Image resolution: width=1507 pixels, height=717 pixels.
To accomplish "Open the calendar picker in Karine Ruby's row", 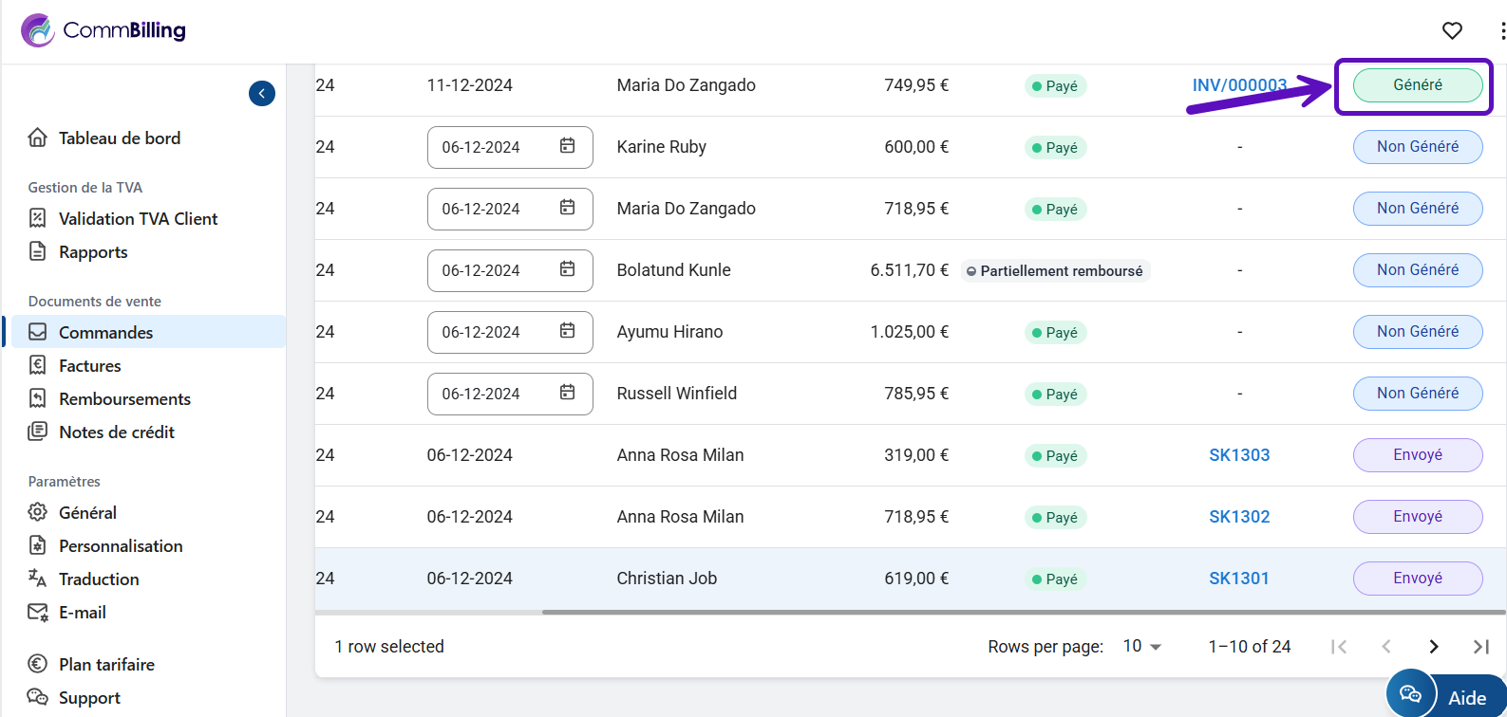I will tap(567, 146).
